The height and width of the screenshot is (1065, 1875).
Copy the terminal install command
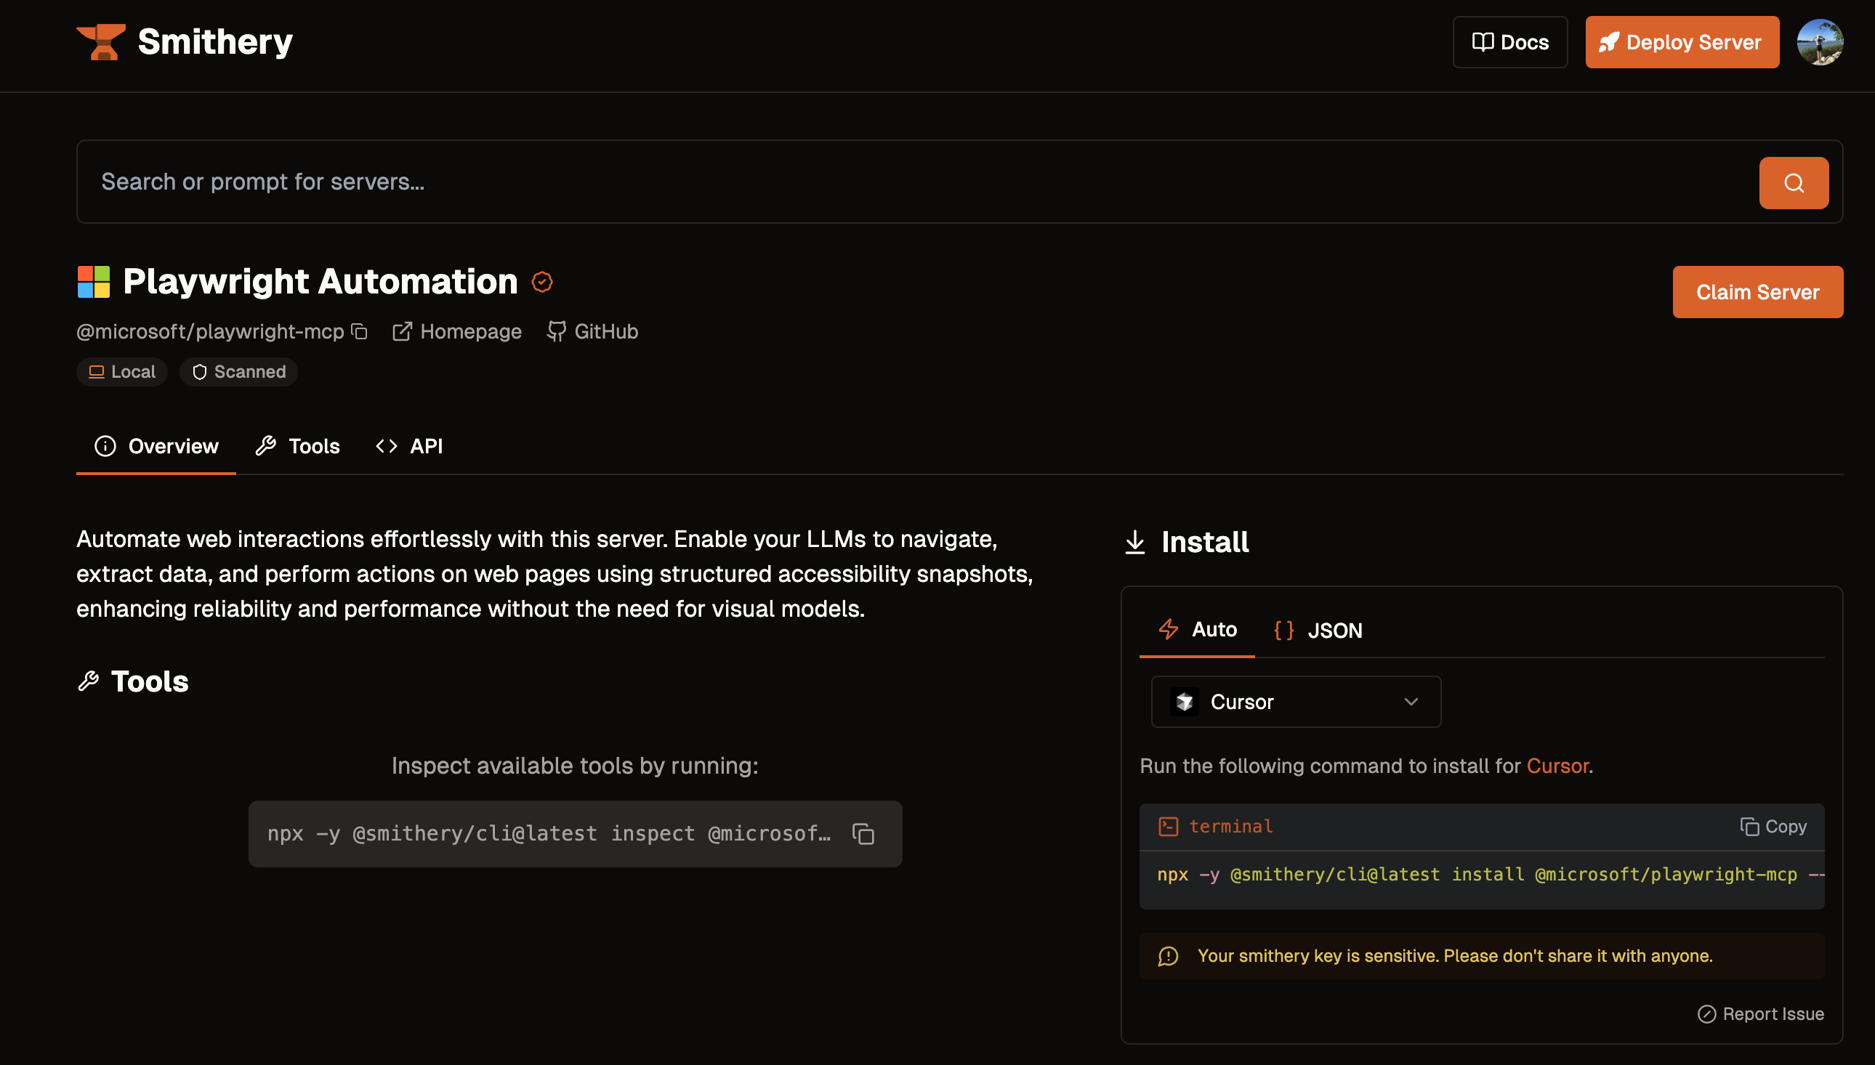pyautogui.click(x=1772, y=827)
